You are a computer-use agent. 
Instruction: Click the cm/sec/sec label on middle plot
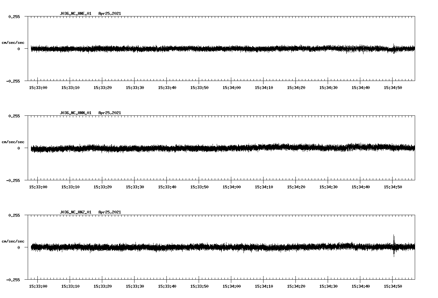click(13, 142)
